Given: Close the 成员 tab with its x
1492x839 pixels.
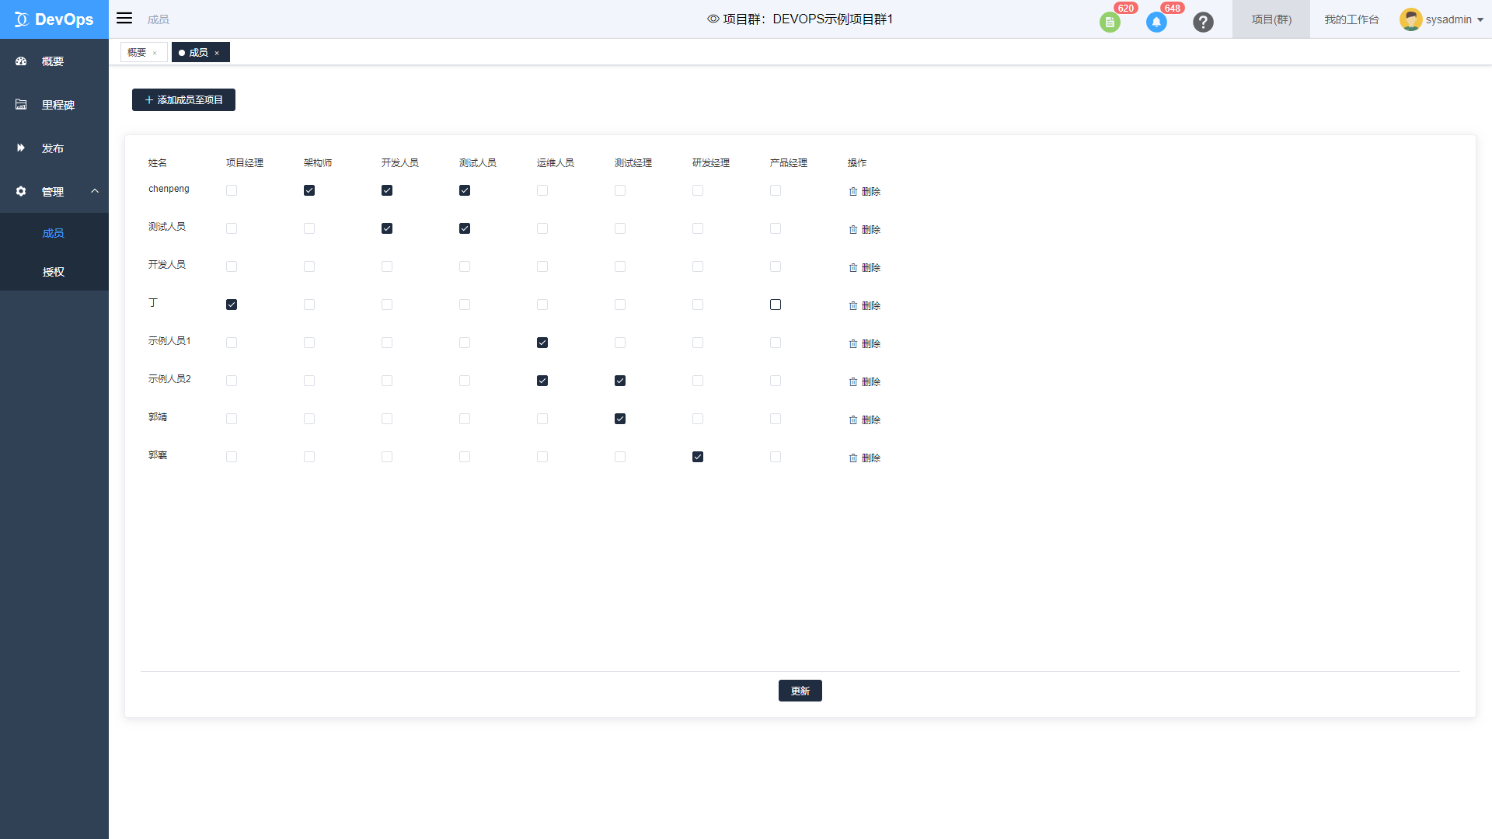Looking at the screenshot, I should point(217,54).
